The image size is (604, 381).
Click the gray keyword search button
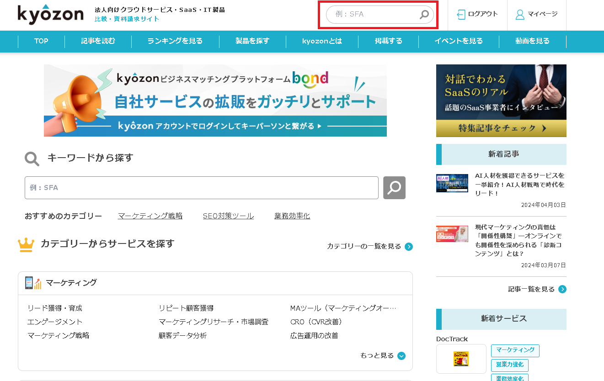tap(394, 188)
